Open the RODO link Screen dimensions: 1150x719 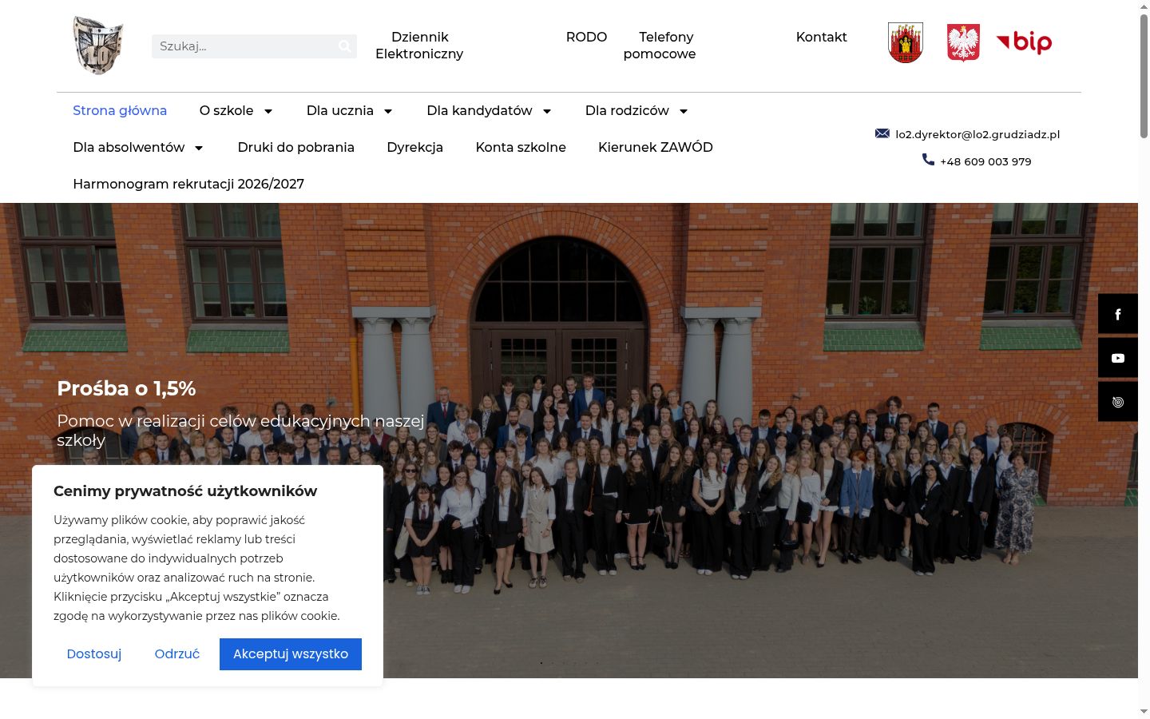pos(586,37)
